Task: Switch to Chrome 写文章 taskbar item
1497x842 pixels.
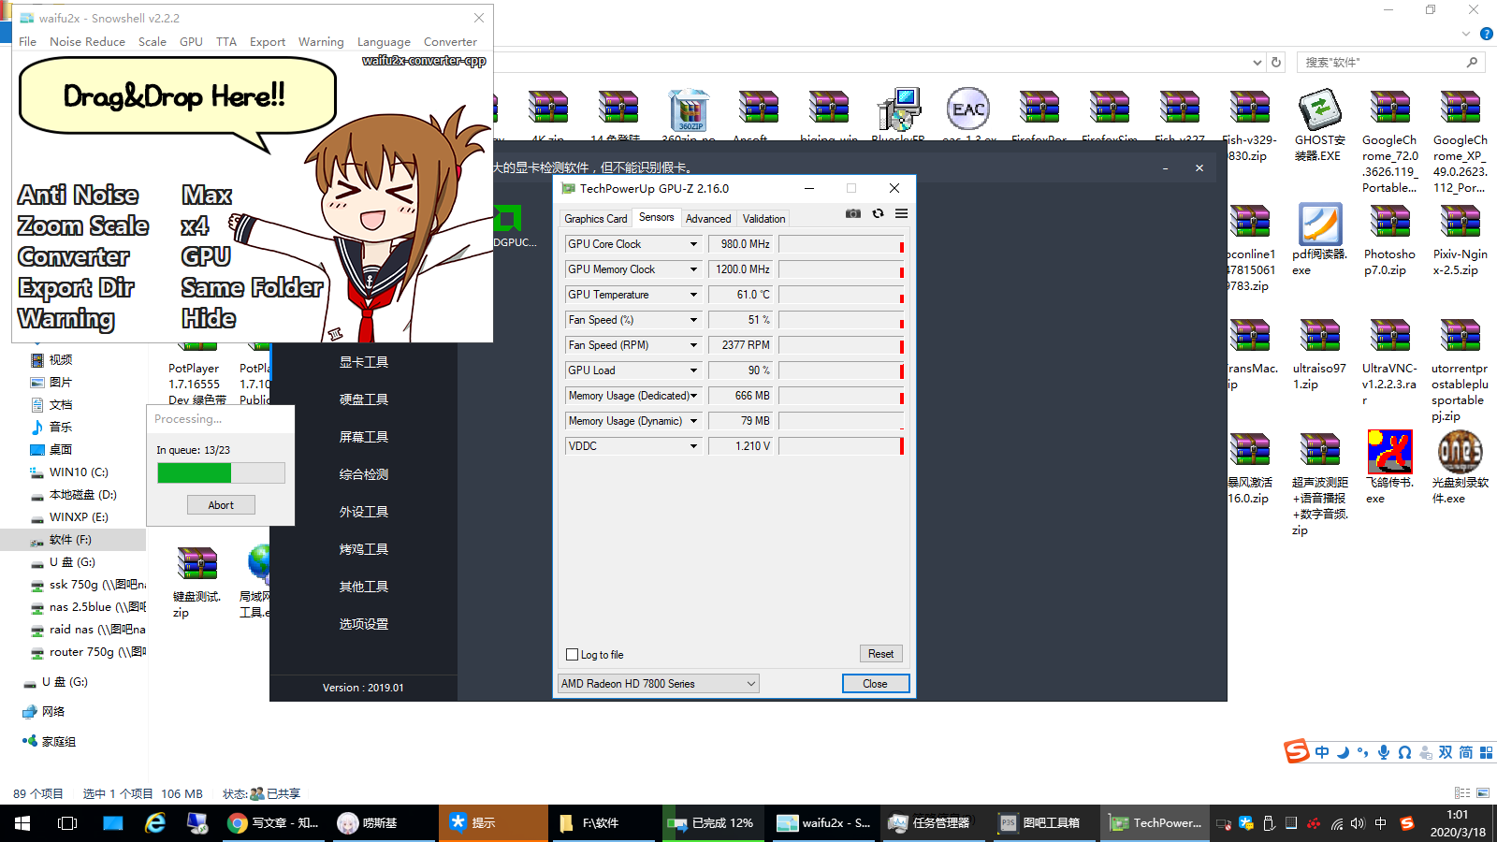Action: pyautogui.click(x=274, y=823)
